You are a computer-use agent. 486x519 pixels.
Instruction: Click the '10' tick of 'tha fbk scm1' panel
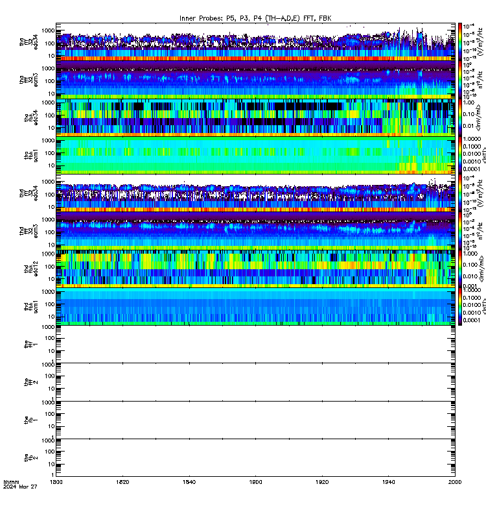pos(51,165)
